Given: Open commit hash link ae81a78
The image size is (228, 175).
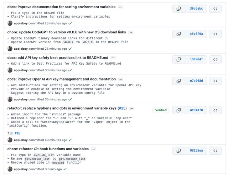Looking at the screenshot, I should click(x=196, y=110).
